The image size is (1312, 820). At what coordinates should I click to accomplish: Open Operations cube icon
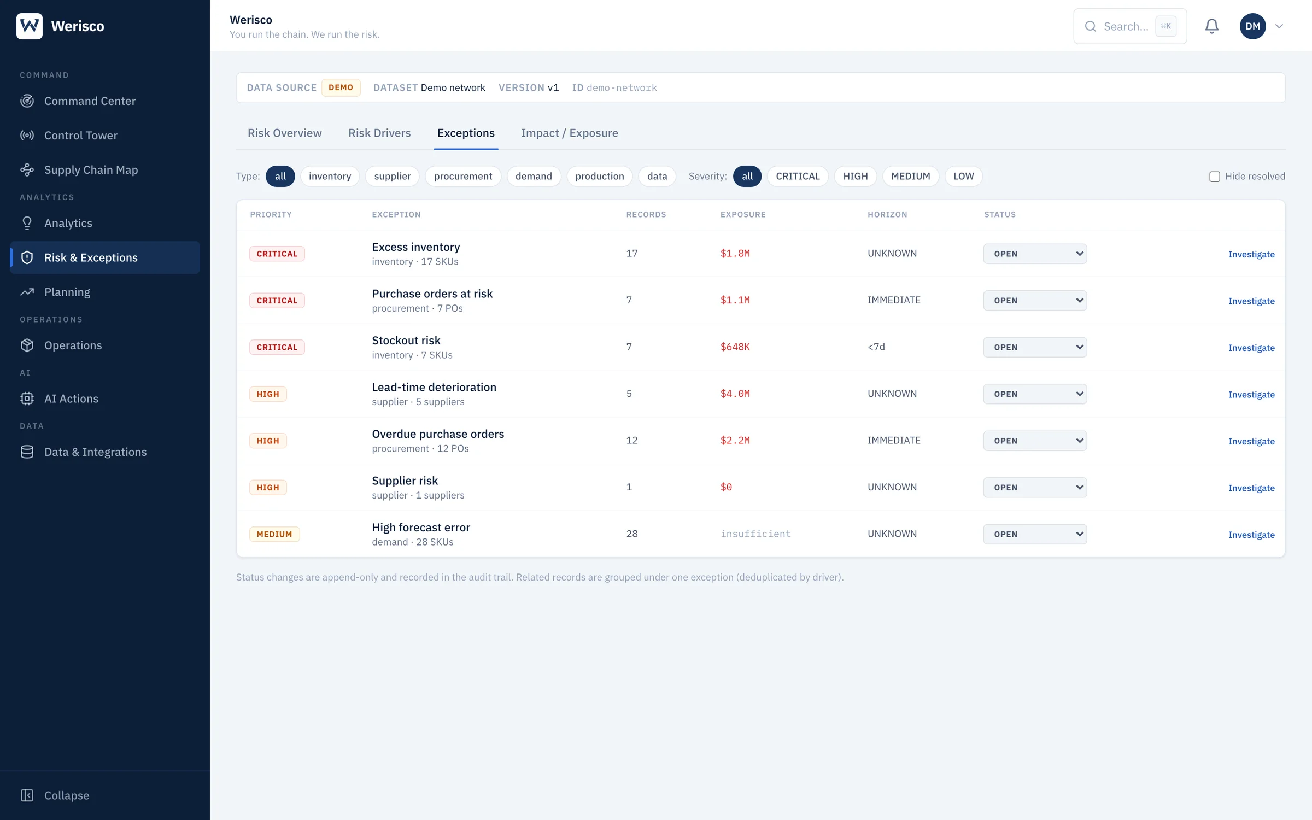[27, 345]
